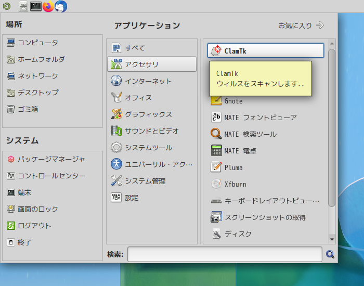Switch to お気に入り favorites view
364x286 pixels.
tap(301, 25)
